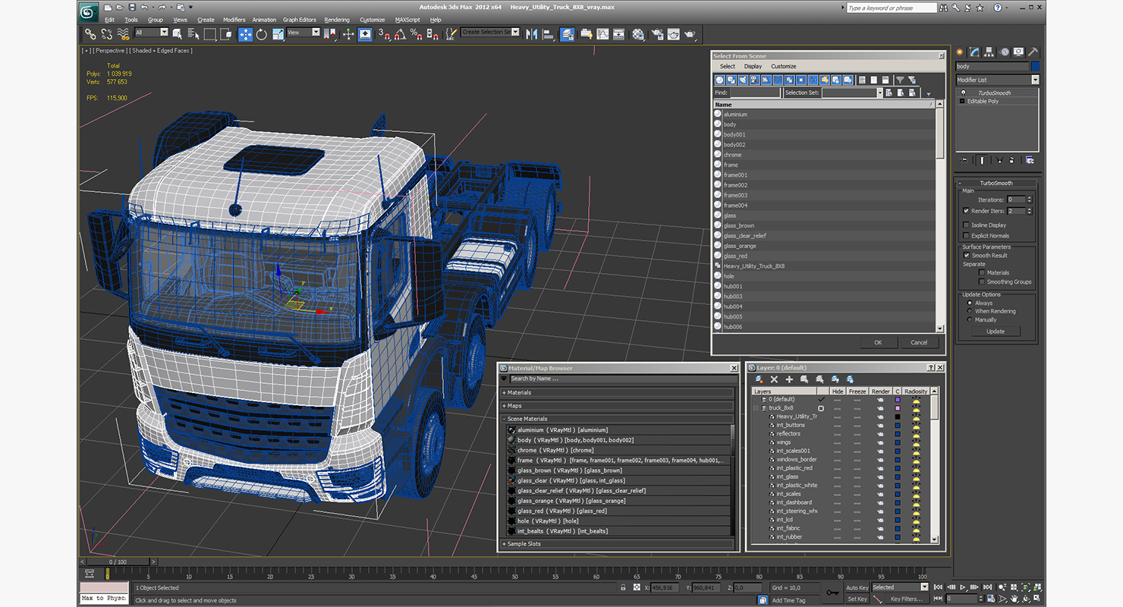Open the Modifiers menu
Image resolution: width=1123 pixels, height=607 pixels.
[234, 20]
